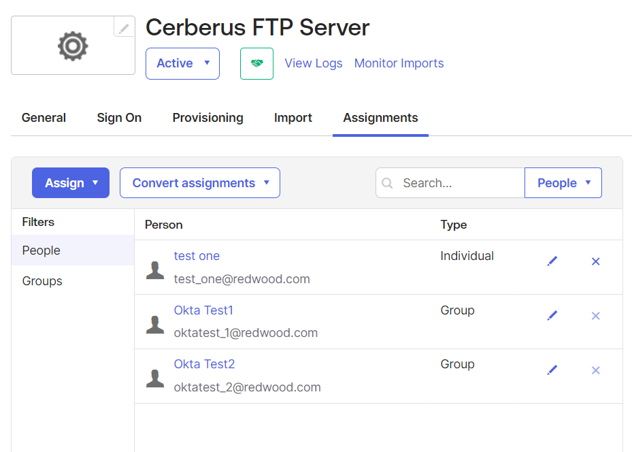
Task: Open the View Logs link
Action: coord(314,63)
